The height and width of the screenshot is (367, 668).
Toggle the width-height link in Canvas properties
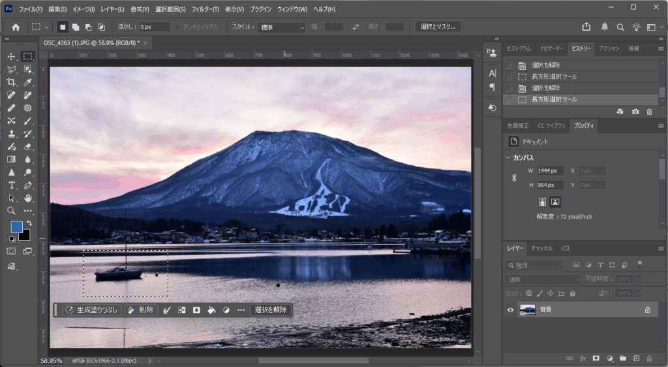[x=514, y=178]
